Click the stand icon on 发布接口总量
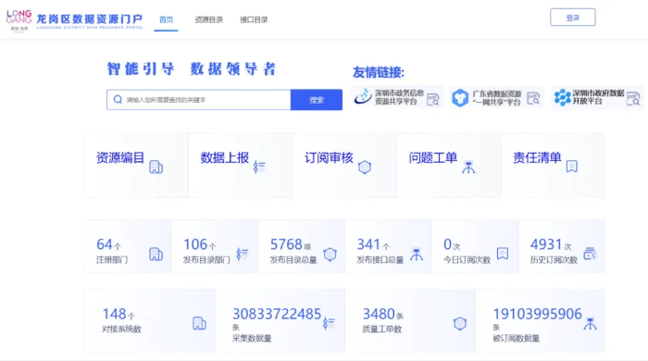 417,255
